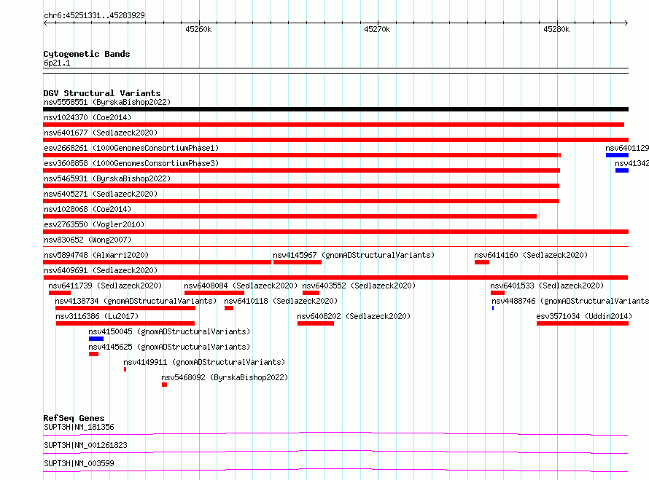Select thin blue mark of nsv4488746
Screen dimensions: 649x480
(493, 308)
